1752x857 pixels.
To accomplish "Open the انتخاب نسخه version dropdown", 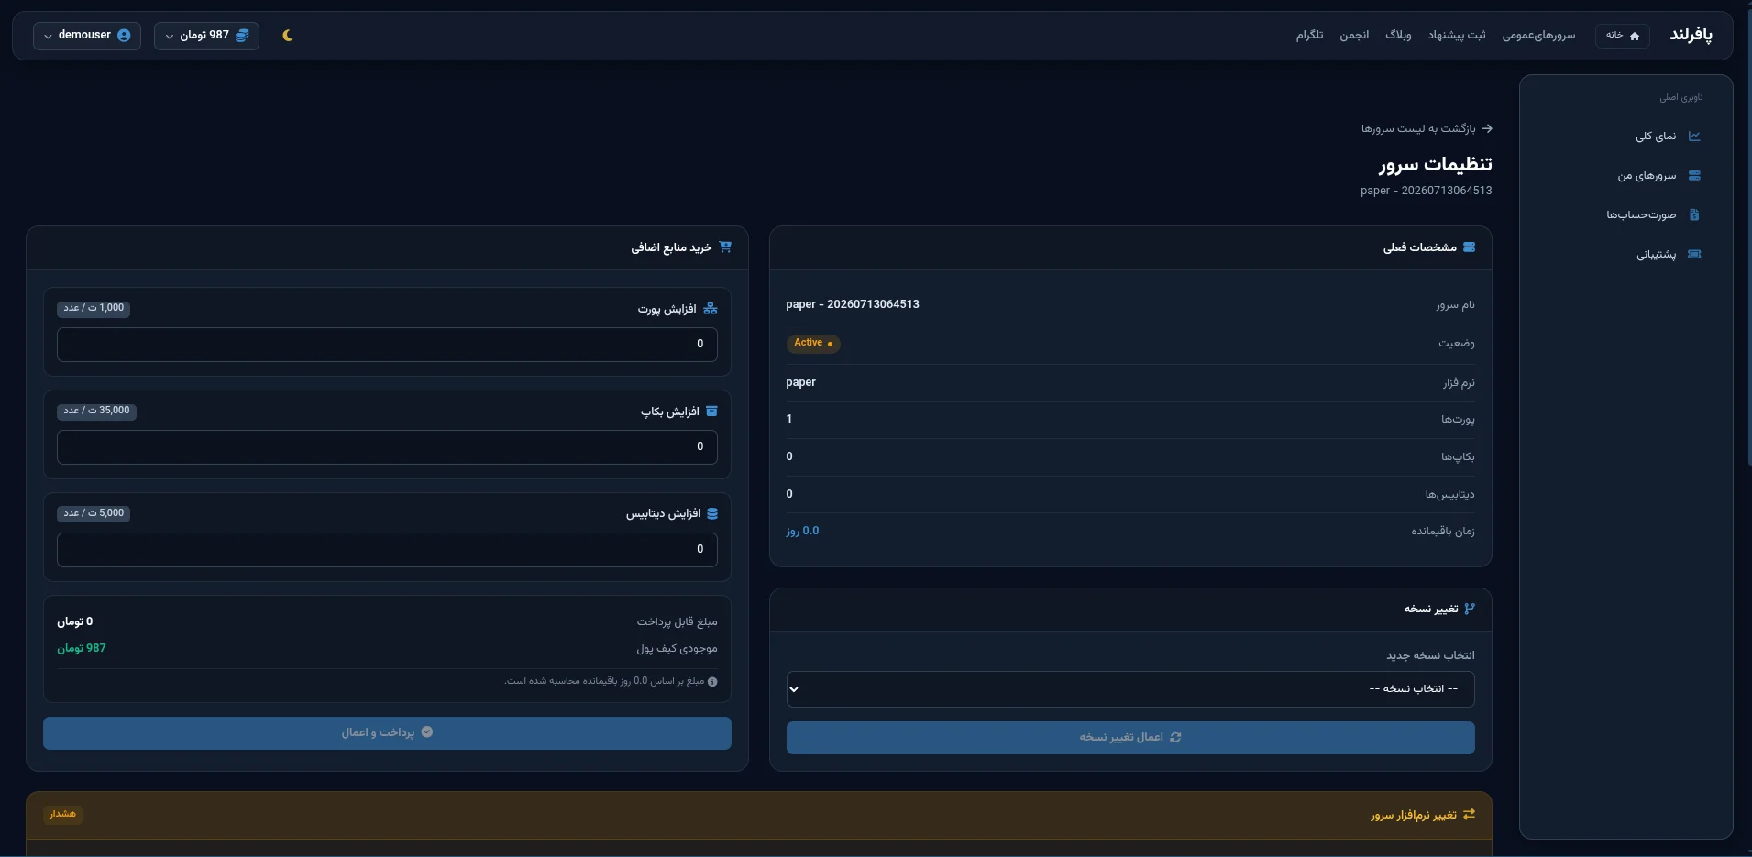I will (1130, 689).
